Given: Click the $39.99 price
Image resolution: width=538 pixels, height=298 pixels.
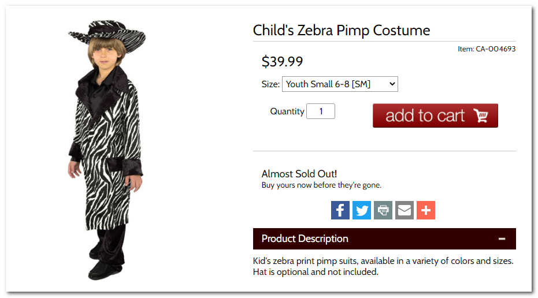Looking at the screenshot, I should pyautogui.click(x=282, y=62).
